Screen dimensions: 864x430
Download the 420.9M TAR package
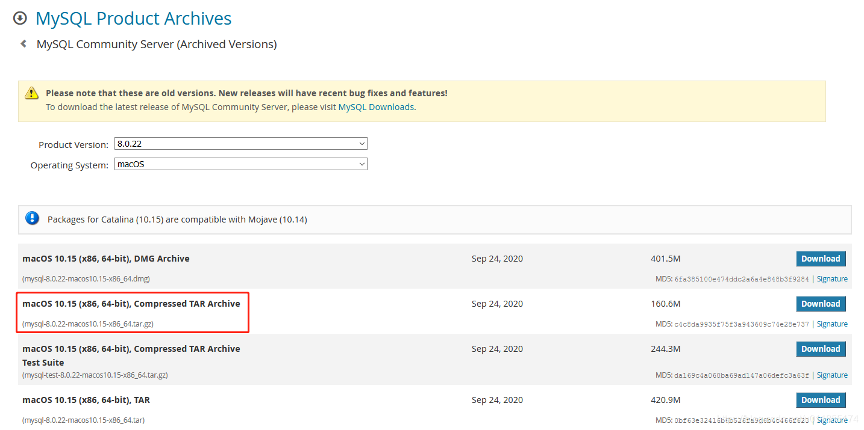821,400
